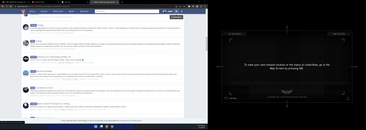Expand the Members menu dropdown arrow
Viewport: 366px width, 130px height.
tap(90, 11)
